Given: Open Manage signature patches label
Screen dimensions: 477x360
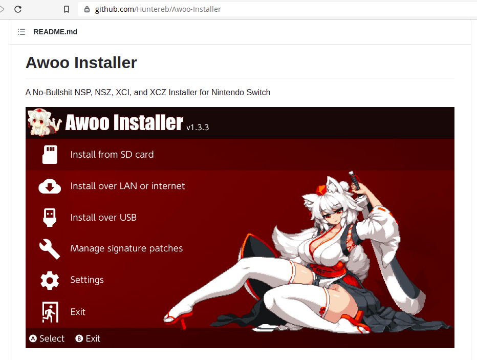Looking at the screenshot, I should coord(126,248).
